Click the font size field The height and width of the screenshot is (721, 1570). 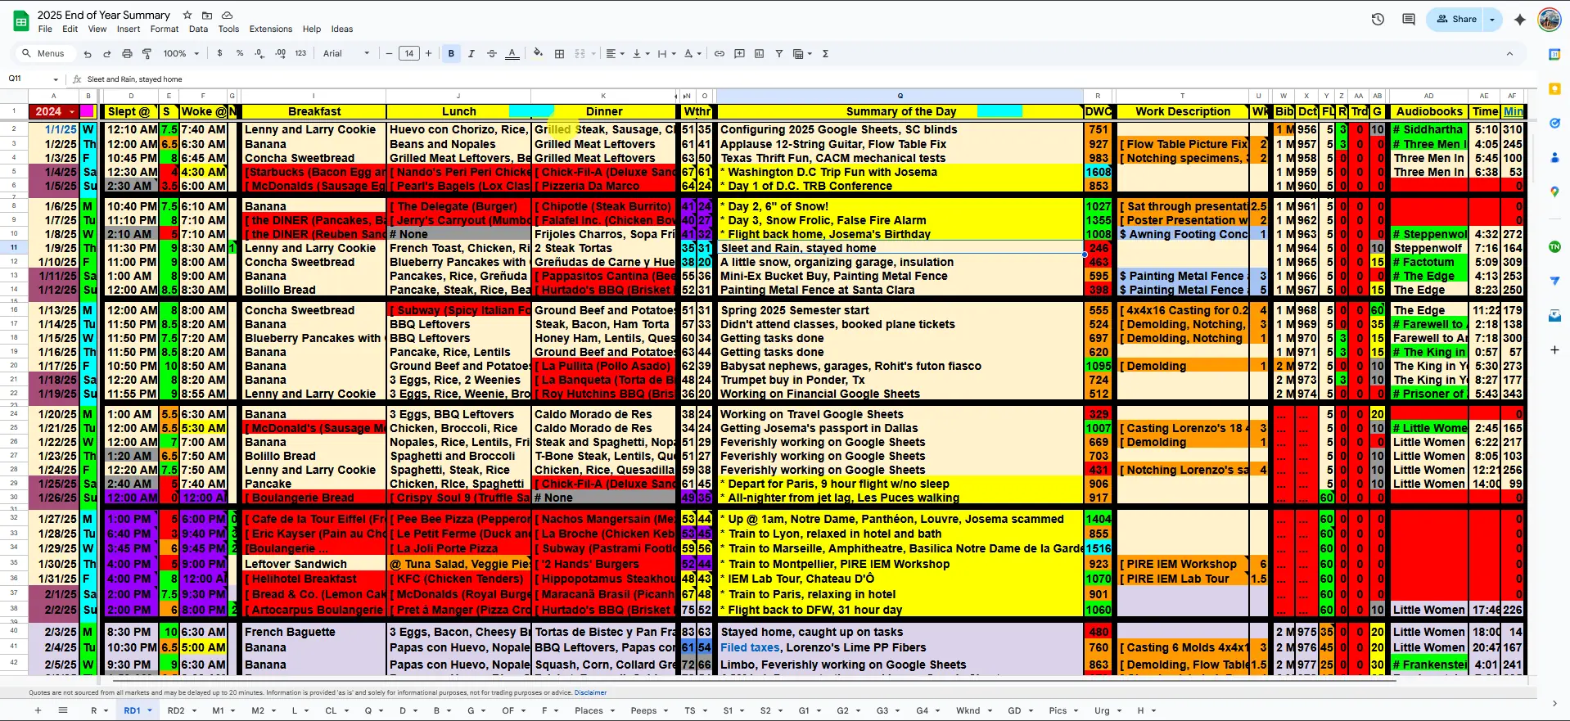coord(409,54)
